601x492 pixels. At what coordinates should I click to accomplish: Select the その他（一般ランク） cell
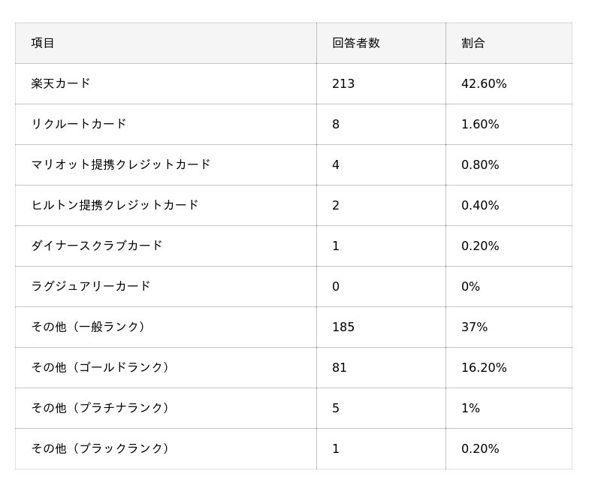(88, 327)
